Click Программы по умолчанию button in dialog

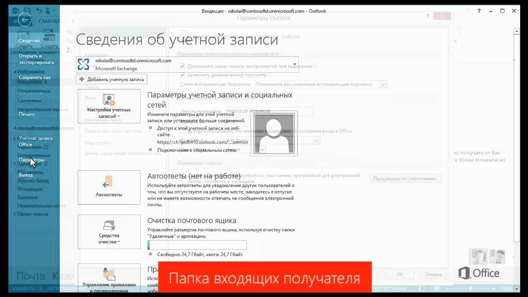click(x=406, y=179)
